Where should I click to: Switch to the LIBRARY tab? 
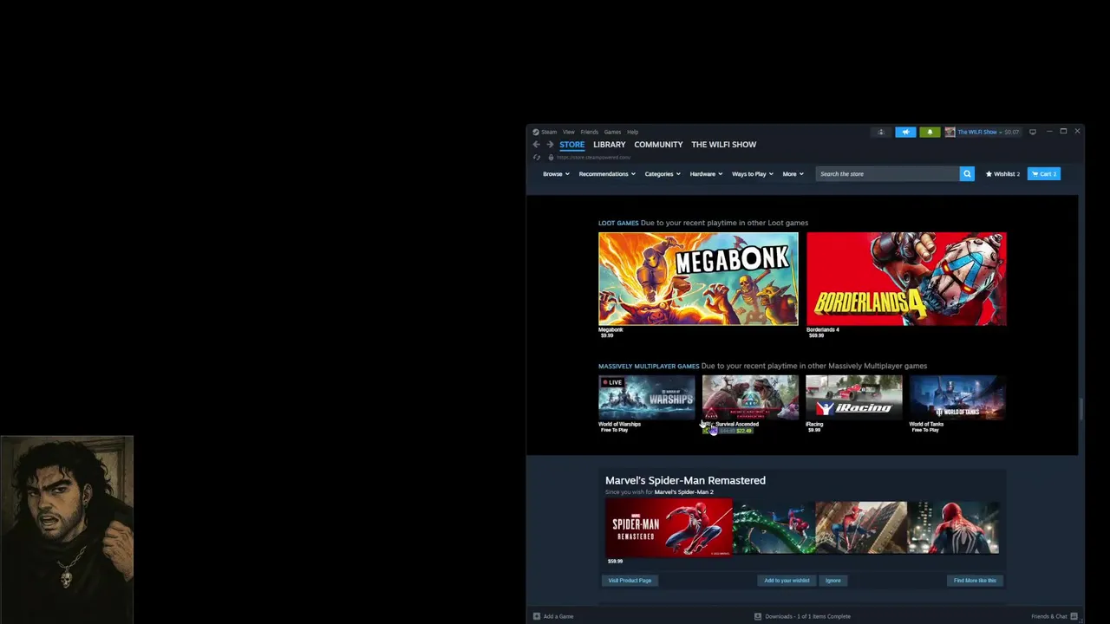(610, 145)
